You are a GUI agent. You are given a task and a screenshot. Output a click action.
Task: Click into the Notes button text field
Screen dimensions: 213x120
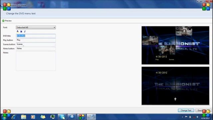pos(36,48)
